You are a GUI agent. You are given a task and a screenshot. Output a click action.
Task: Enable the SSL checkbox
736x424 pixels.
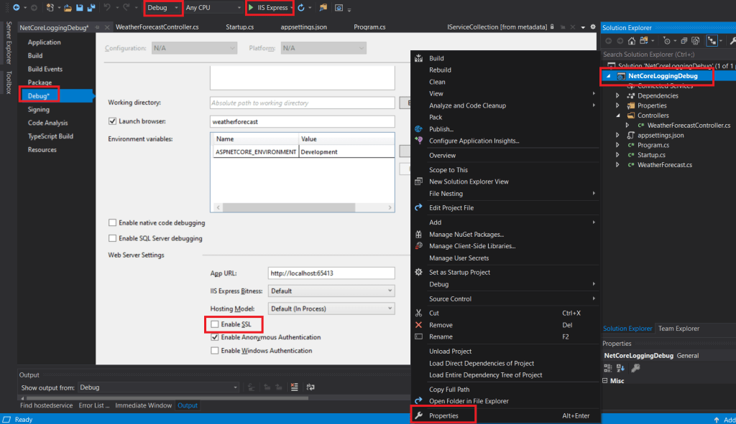point(215,325)
